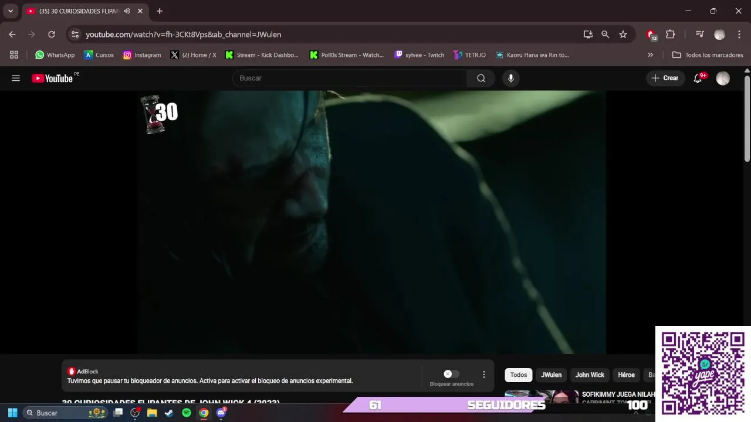The image size is (751, 422).
Task: Open YouTube notifications bell
Action: (x=698, y=78)
